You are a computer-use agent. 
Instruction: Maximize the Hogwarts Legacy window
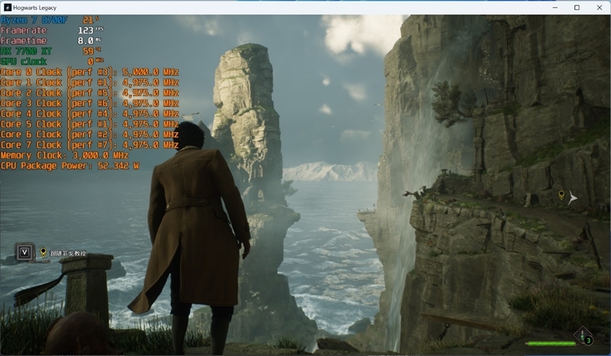577,8
